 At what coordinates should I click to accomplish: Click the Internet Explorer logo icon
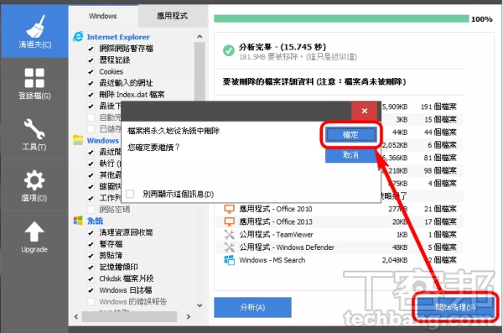[x=78, y=37]
